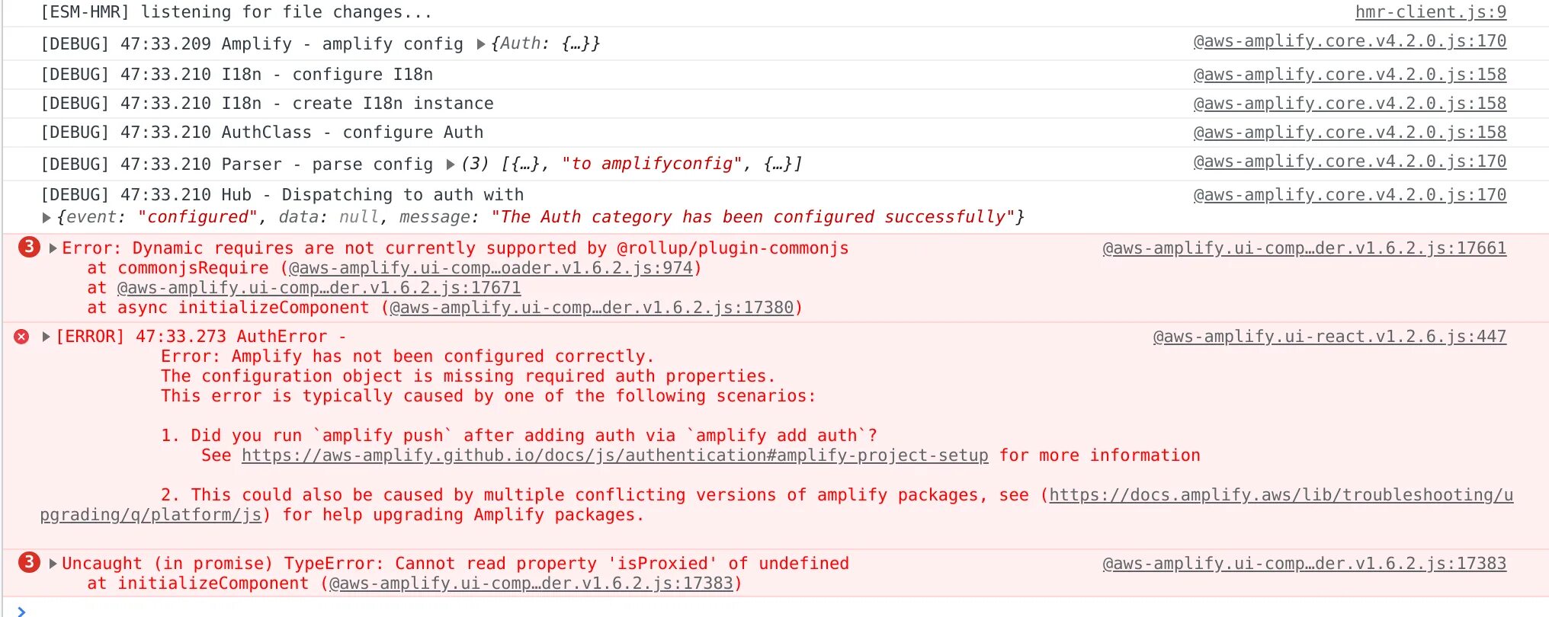This screenshot has width=1549, height=617.
Task: Expand the {Auth: {…}} config object
Action: tap(481, 44)
